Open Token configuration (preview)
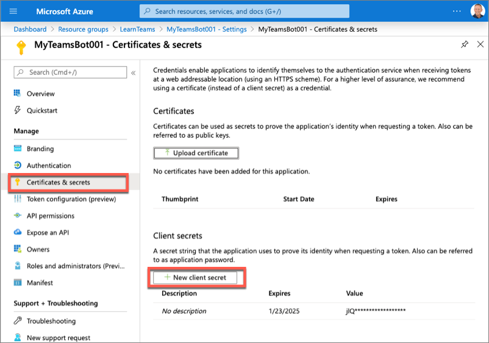 [70, 199]
